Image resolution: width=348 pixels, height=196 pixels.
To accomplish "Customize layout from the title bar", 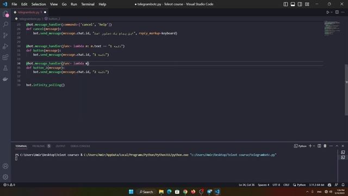I will [x=307, y=4].
